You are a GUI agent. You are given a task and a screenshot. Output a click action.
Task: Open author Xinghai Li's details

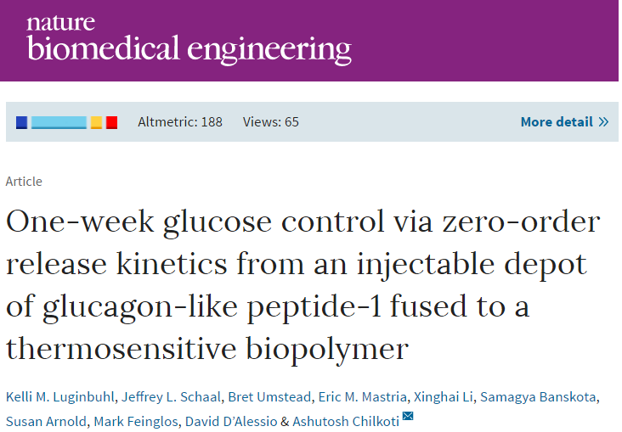444,396
